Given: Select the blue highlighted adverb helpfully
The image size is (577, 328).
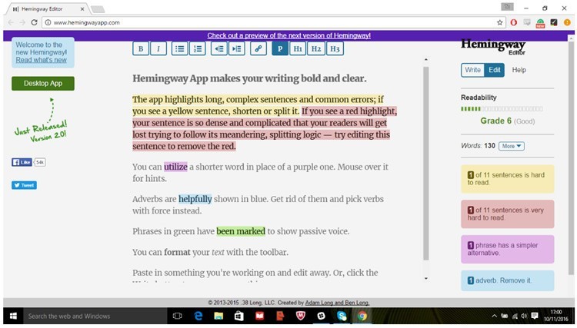Looking at the screenshot, I should click(195, 199).
